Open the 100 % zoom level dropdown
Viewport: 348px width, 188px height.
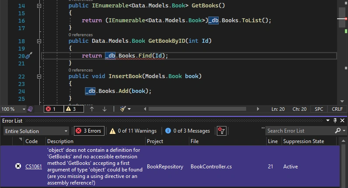click(13, 109)
